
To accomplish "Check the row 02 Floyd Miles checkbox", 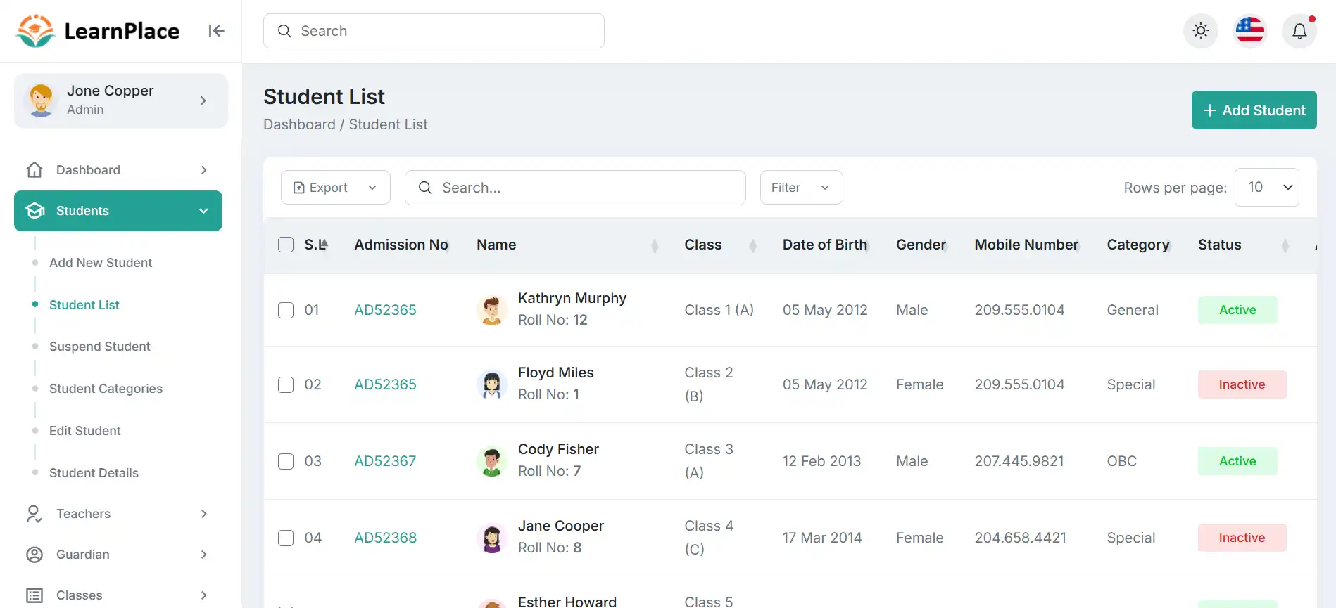I will (x=286, y=384).
